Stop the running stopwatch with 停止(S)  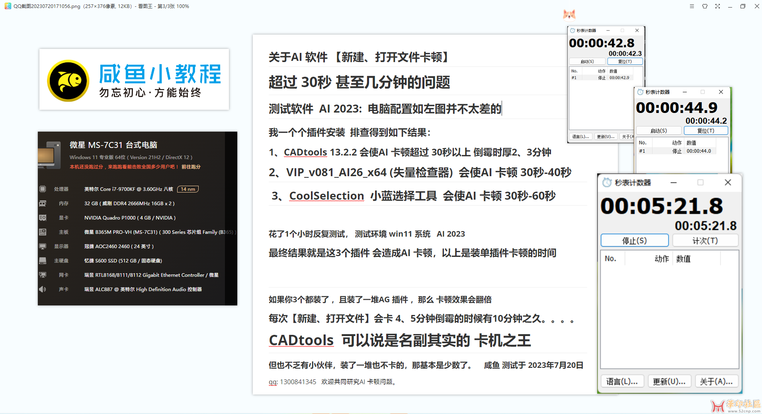635,241
